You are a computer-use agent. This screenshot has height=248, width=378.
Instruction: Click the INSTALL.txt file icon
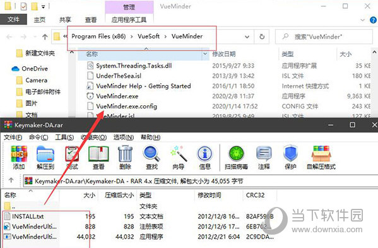[7, 216]
